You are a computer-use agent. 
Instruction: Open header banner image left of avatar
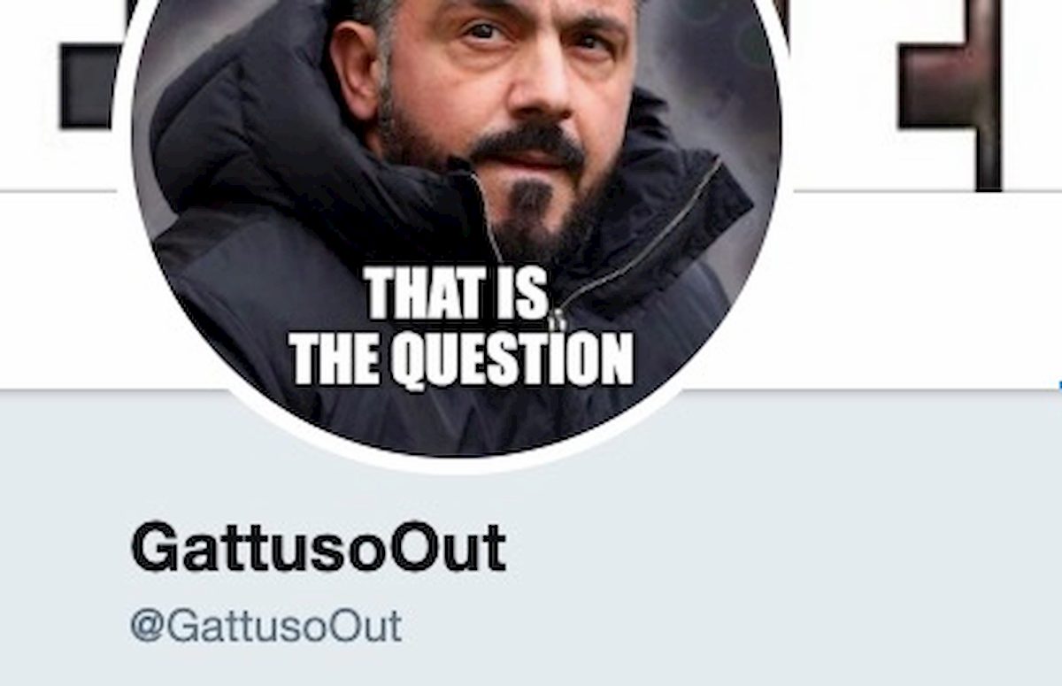[62, 95]
